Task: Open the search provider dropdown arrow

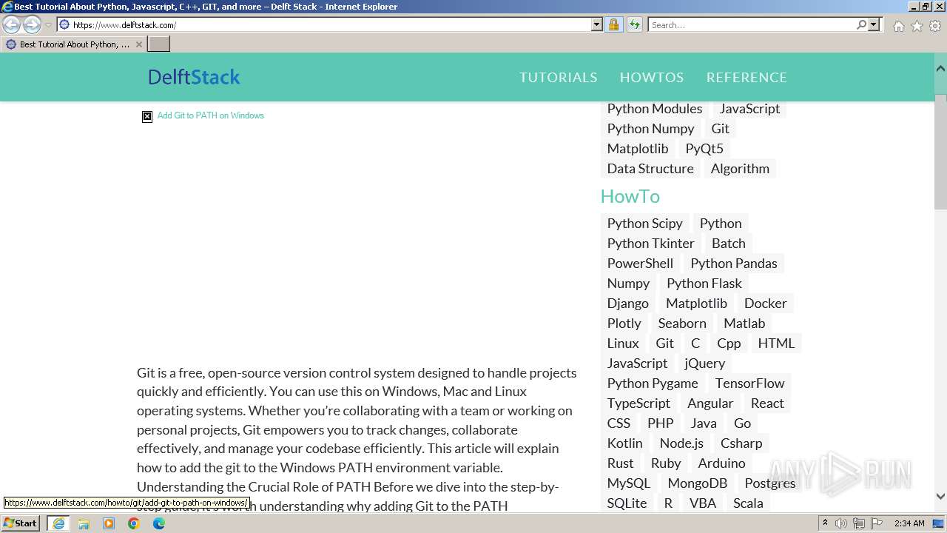Action: click(874, 24)
